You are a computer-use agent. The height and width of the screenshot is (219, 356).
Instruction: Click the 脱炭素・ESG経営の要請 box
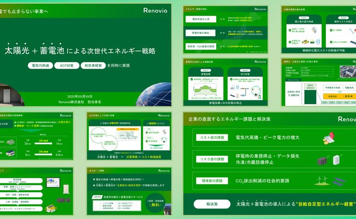coord(201,46)
